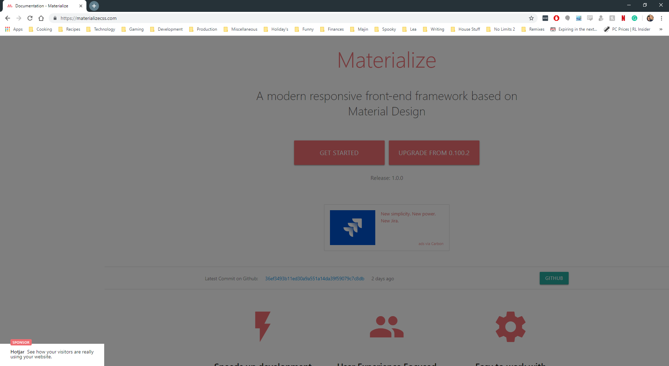Open the 'ads via Carbon' link

pyautogui.click(x=431, y=244)
